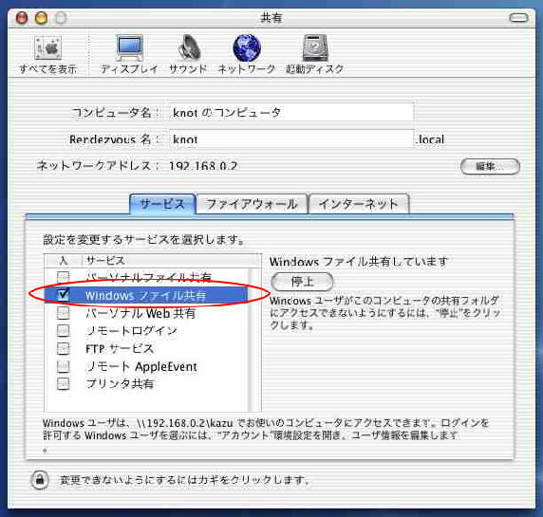Enable FTP サービス checkbox
The width and height of the screenshot is (543, 517).
point(63,348)
